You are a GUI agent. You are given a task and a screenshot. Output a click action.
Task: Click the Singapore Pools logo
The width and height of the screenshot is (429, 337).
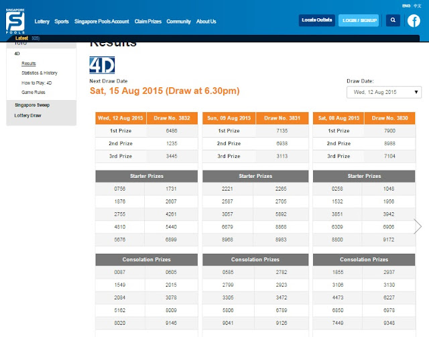click(15, 21)
